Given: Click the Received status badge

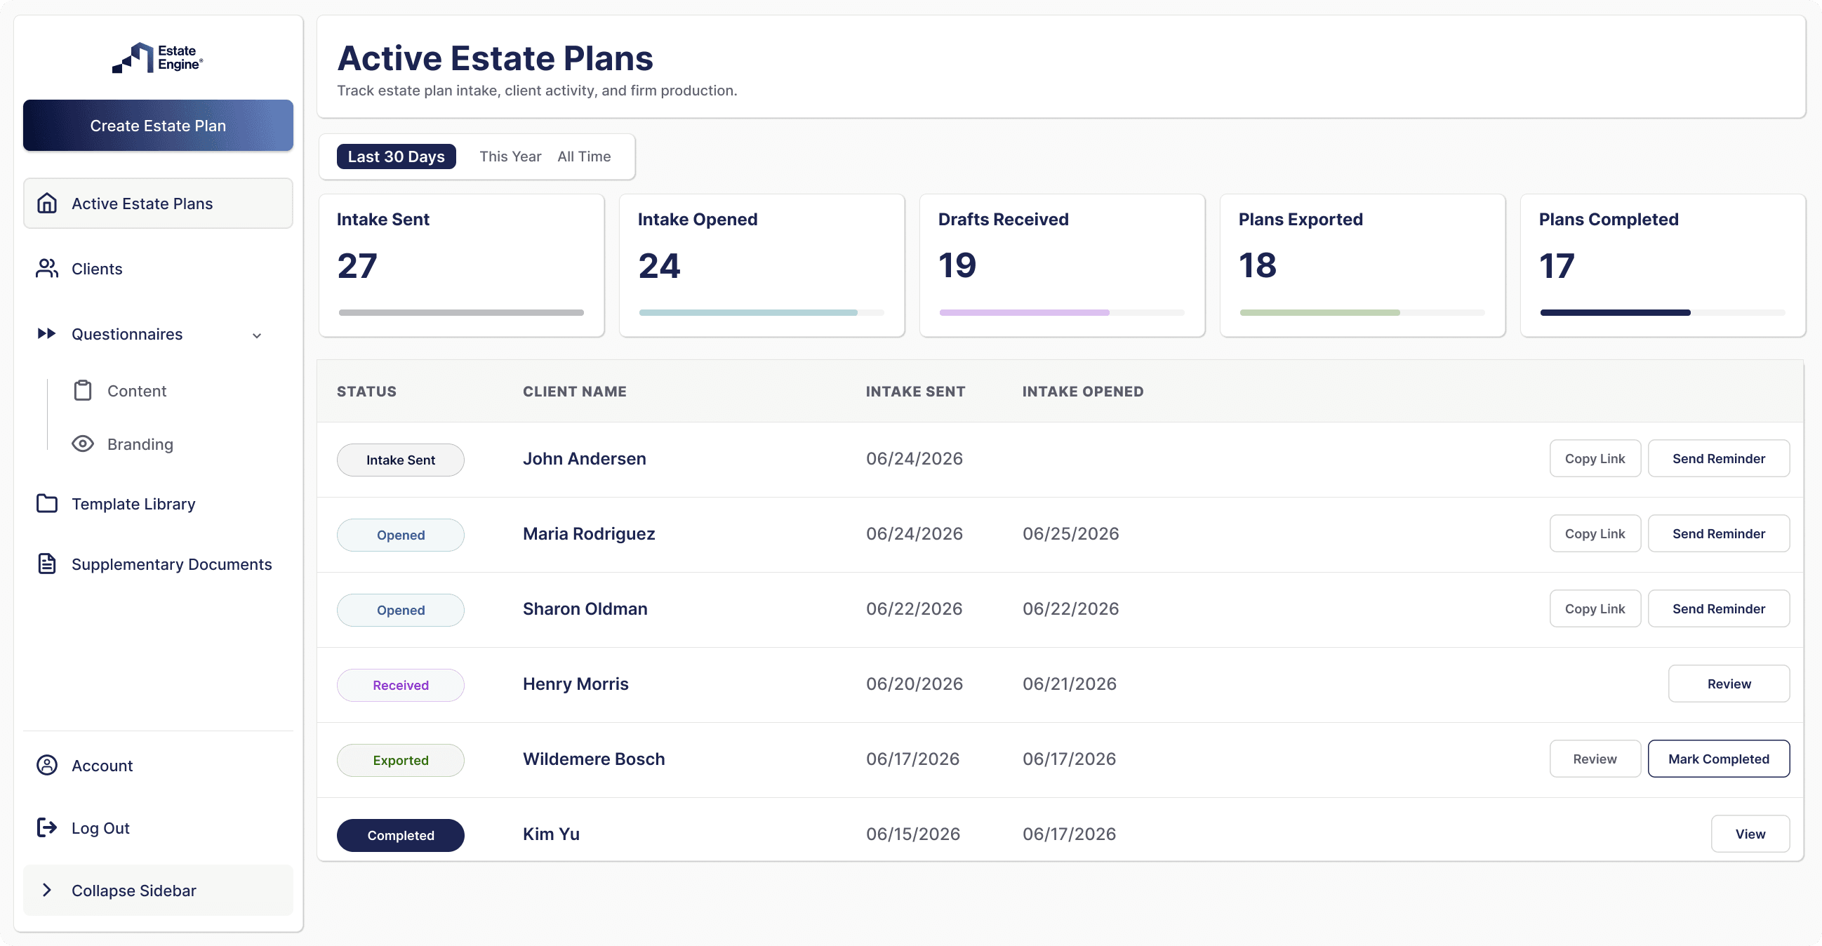Looking at the screenshot, I should point(400,685).
